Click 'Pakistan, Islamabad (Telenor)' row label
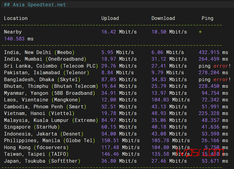234x169 pixels. pos(47,73)
